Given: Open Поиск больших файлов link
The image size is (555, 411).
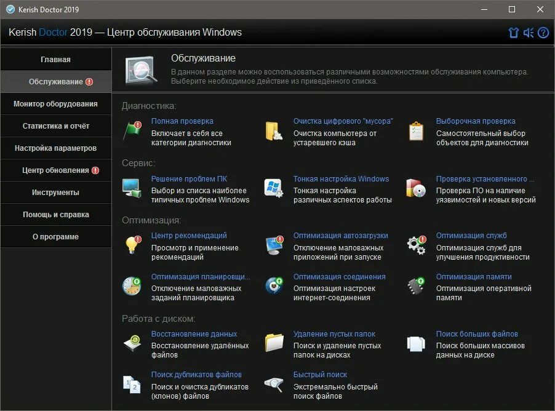Looking at the screenshot, I should coord(477,334).
